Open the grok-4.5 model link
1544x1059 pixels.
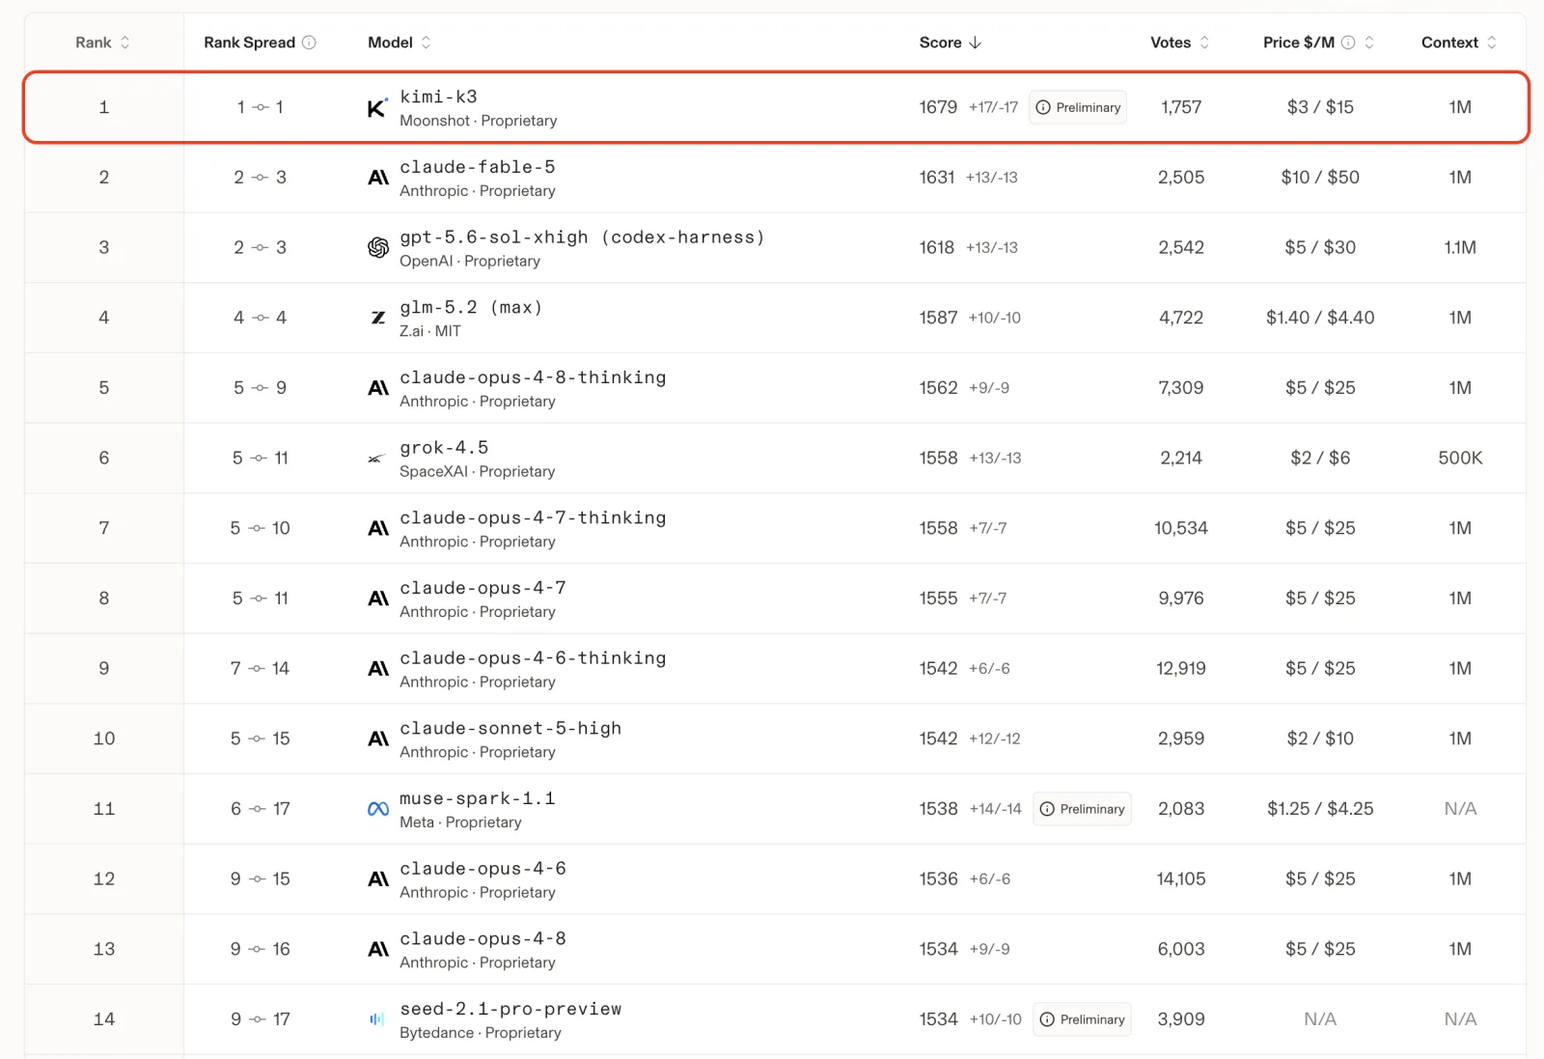(444, 448)
